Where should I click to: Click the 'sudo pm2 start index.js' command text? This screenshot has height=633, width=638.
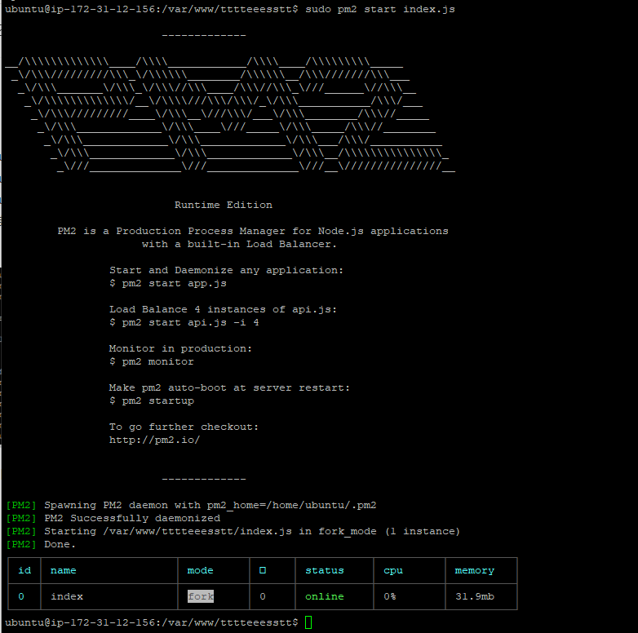click(x=380, y=9)
